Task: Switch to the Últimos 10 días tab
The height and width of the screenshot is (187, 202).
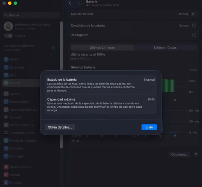Action: pyautogui.click(x=165, y=47)
